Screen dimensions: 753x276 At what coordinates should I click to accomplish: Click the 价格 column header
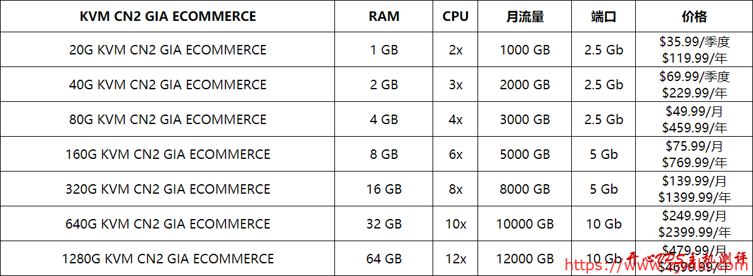[694, 16]
